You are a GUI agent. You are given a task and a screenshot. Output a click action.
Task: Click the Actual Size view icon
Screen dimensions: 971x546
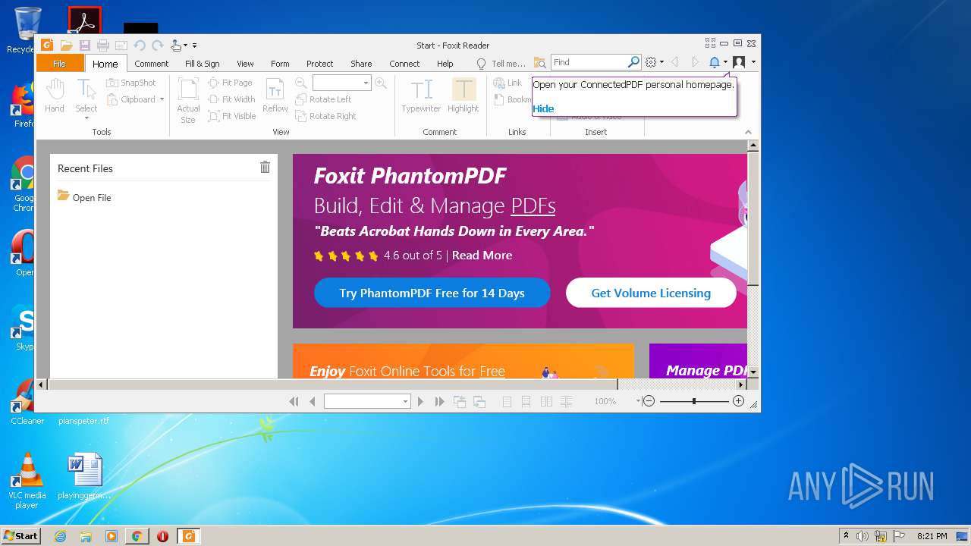coord(188,101)
